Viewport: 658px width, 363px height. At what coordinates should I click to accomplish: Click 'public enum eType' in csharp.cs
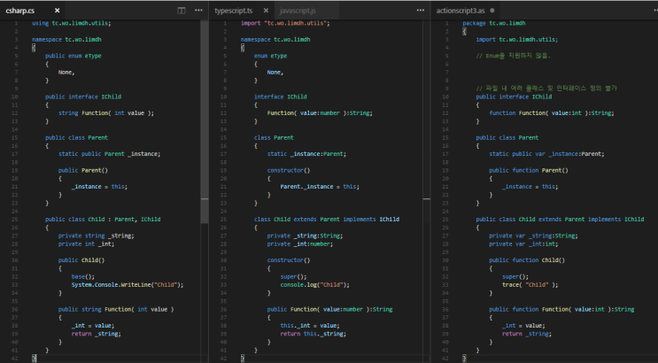coord(73,56)
